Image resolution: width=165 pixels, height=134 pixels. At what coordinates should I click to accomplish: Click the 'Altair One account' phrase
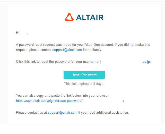pyautogui.click(x=99, y=45)
